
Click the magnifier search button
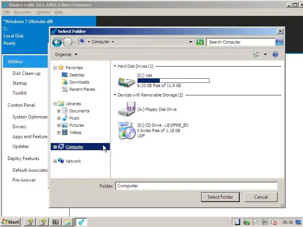279,42
